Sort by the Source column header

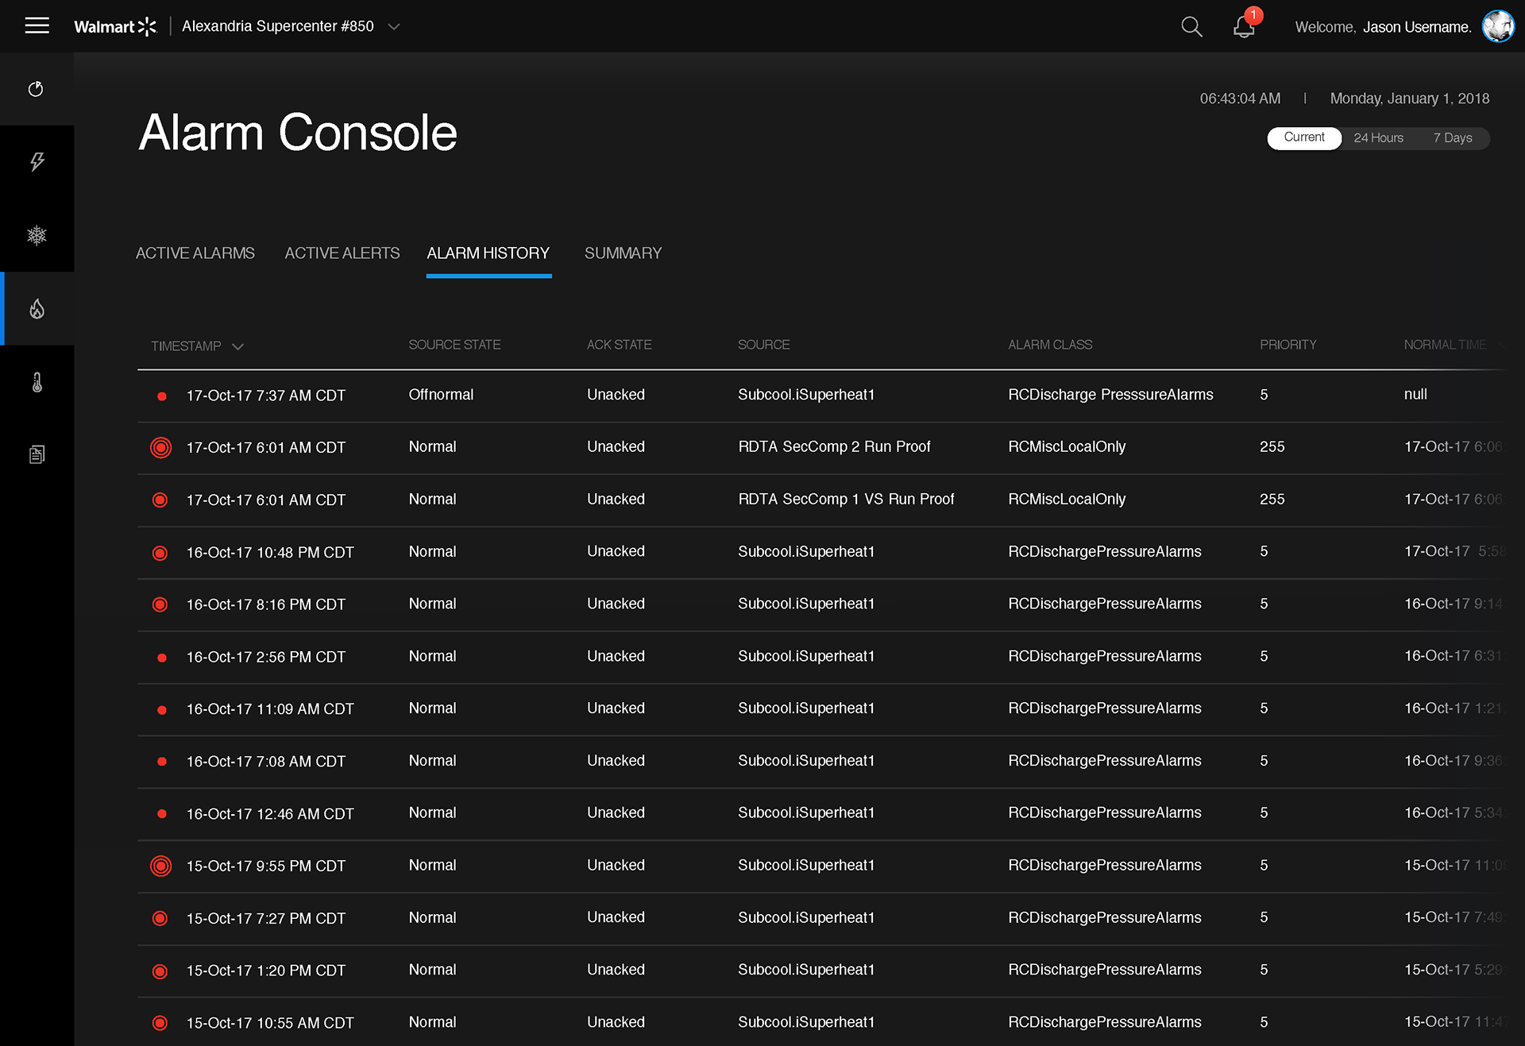pyautogui.click(x=763, y=345)
